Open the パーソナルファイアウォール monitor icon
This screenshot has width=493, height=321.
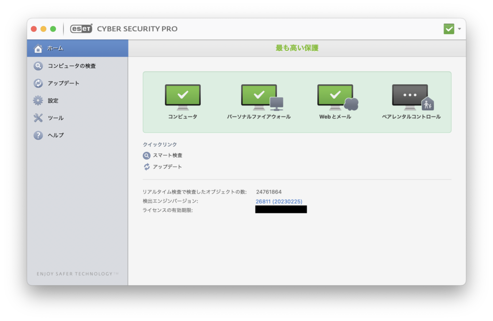coord(261,97)
